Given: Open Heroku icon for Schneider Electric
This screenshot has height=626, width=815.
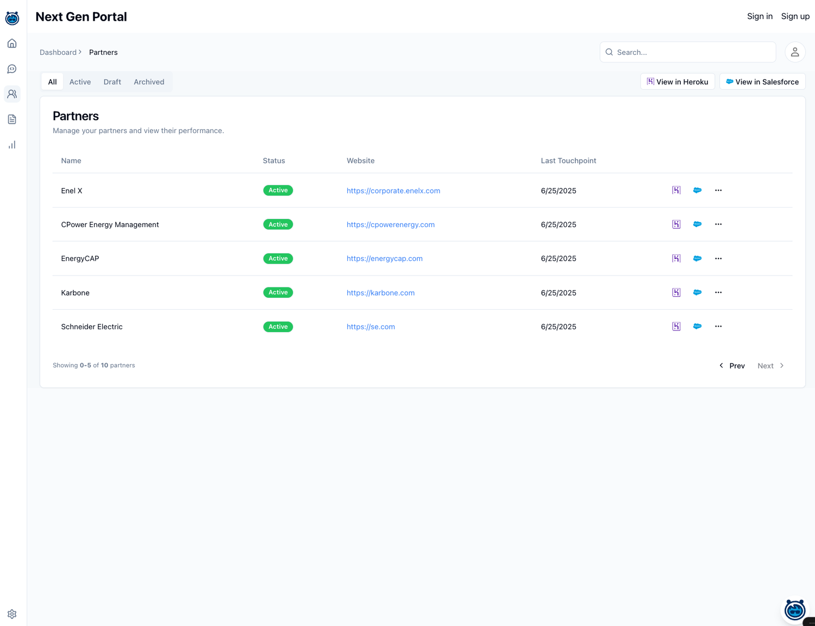Looking at the screenshot, I should 676,327.
